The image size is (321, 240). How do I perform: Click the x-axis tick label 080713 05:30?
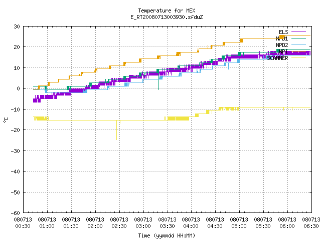point(263,223)
